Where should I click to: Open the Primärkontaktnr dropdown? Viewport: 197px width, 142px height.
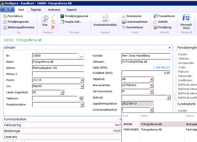(82, 105)
